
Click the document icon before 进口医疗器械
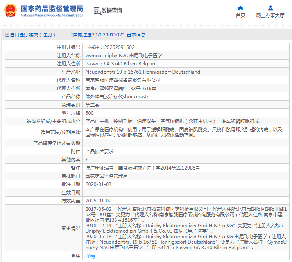(7, 35)
